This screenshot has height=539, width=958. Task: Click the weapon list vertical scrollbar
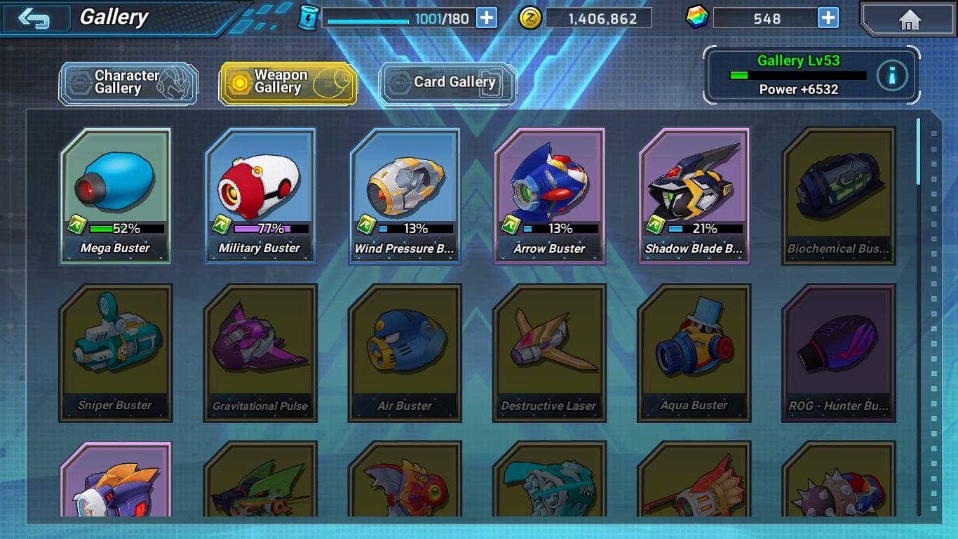(x=918, y=152)
